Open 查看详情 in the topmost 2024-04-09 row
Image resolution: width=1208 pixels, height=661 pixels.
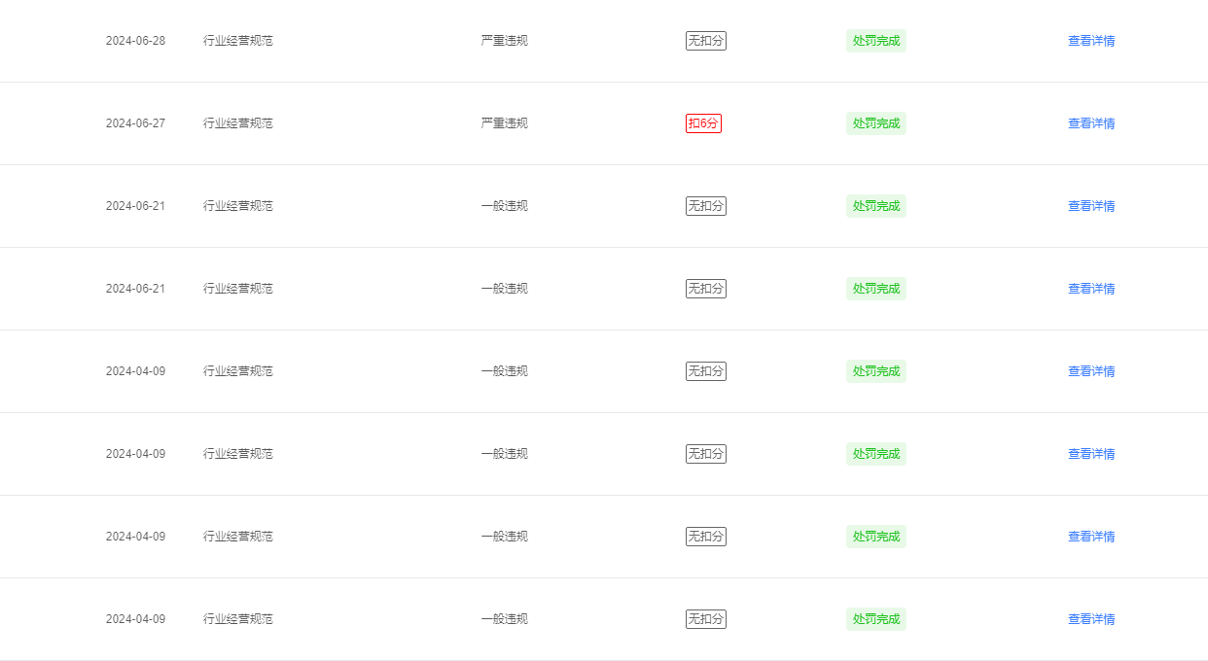[x=1091, y=371]
